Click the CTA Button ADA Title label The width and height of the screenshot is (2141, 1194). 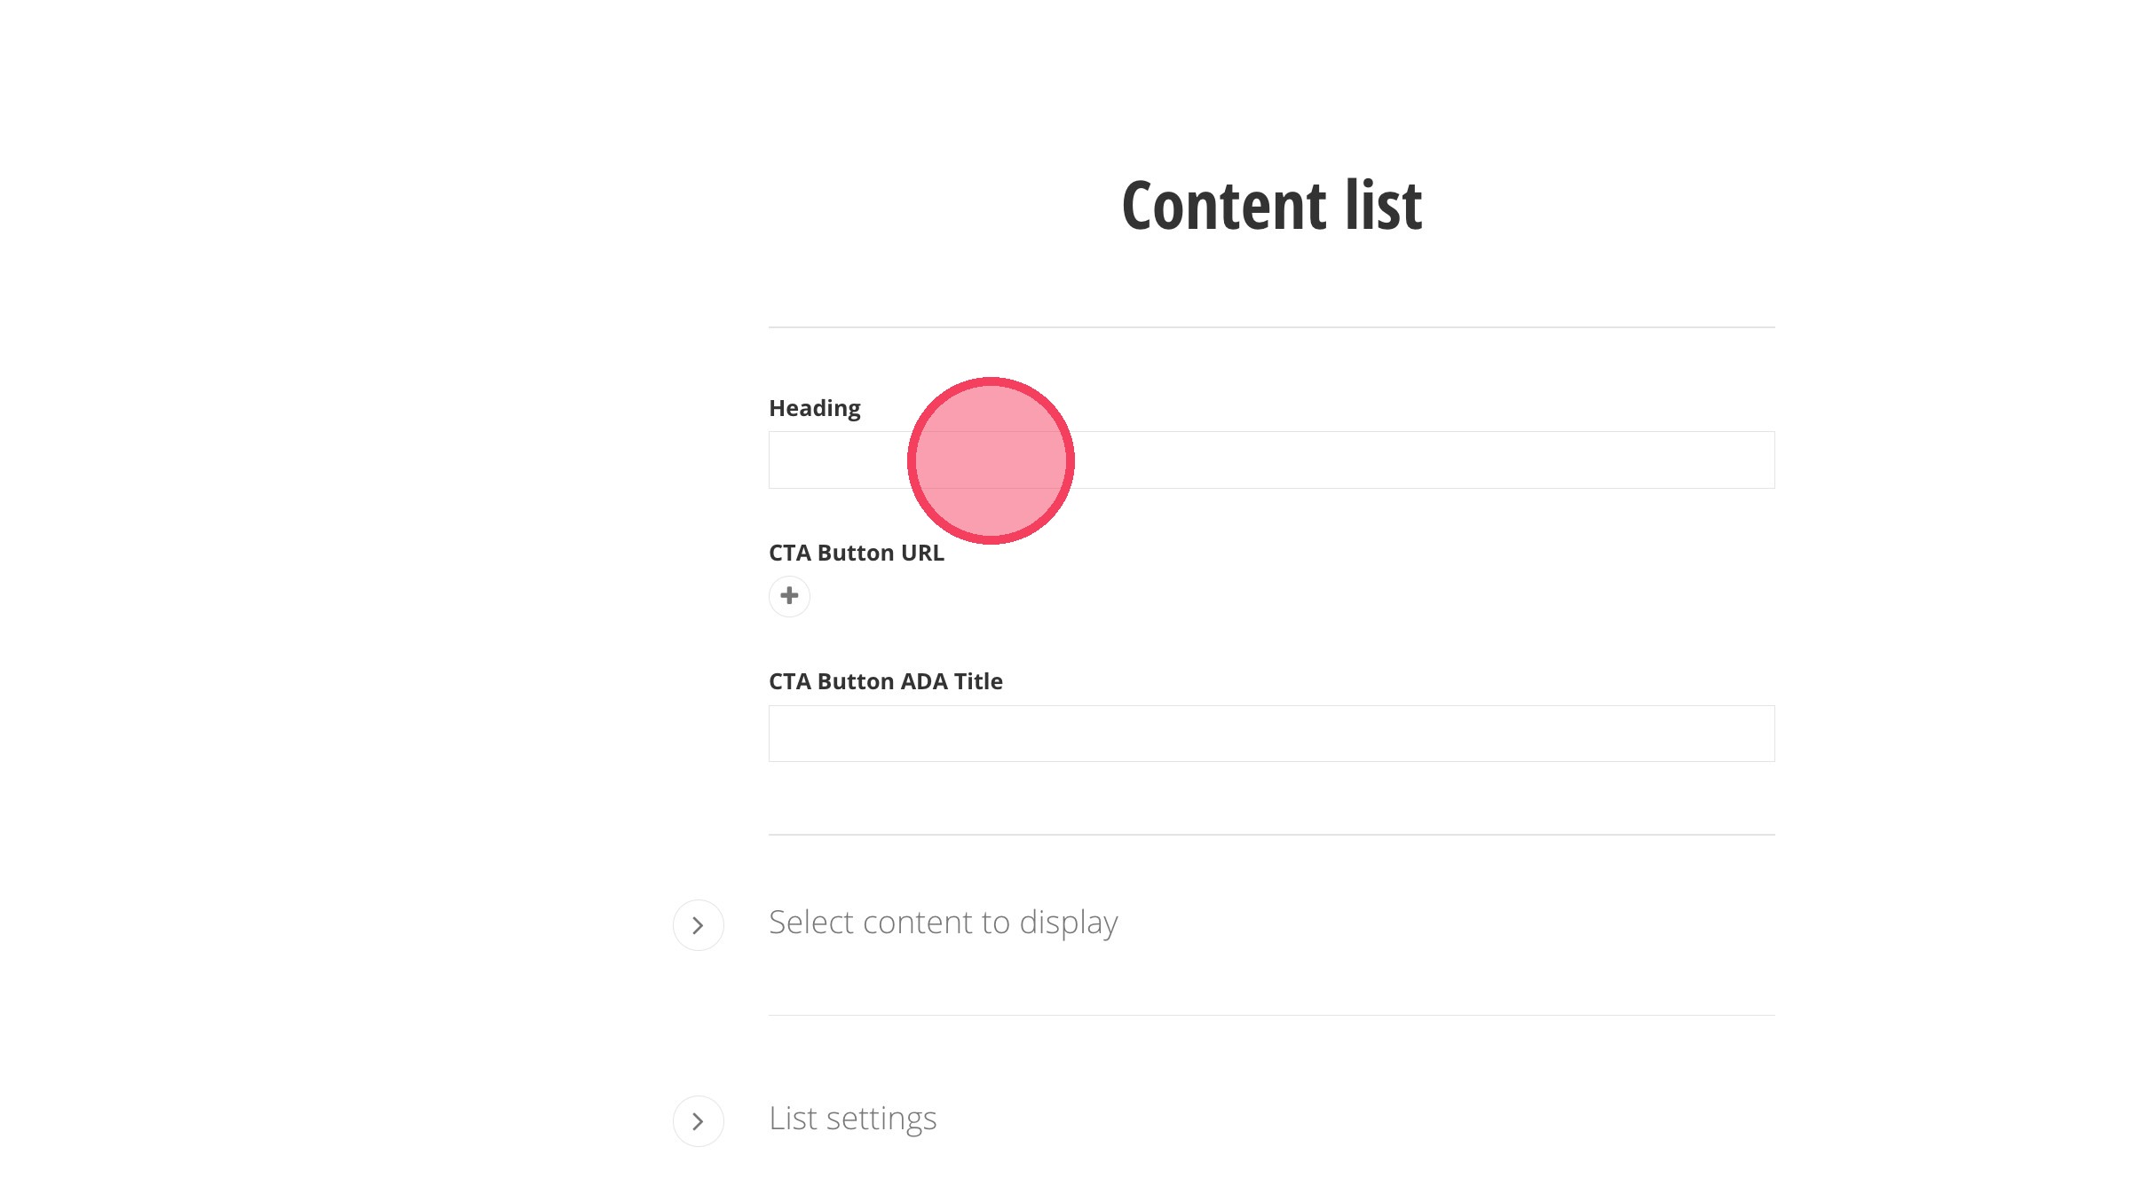click(885, 681)
